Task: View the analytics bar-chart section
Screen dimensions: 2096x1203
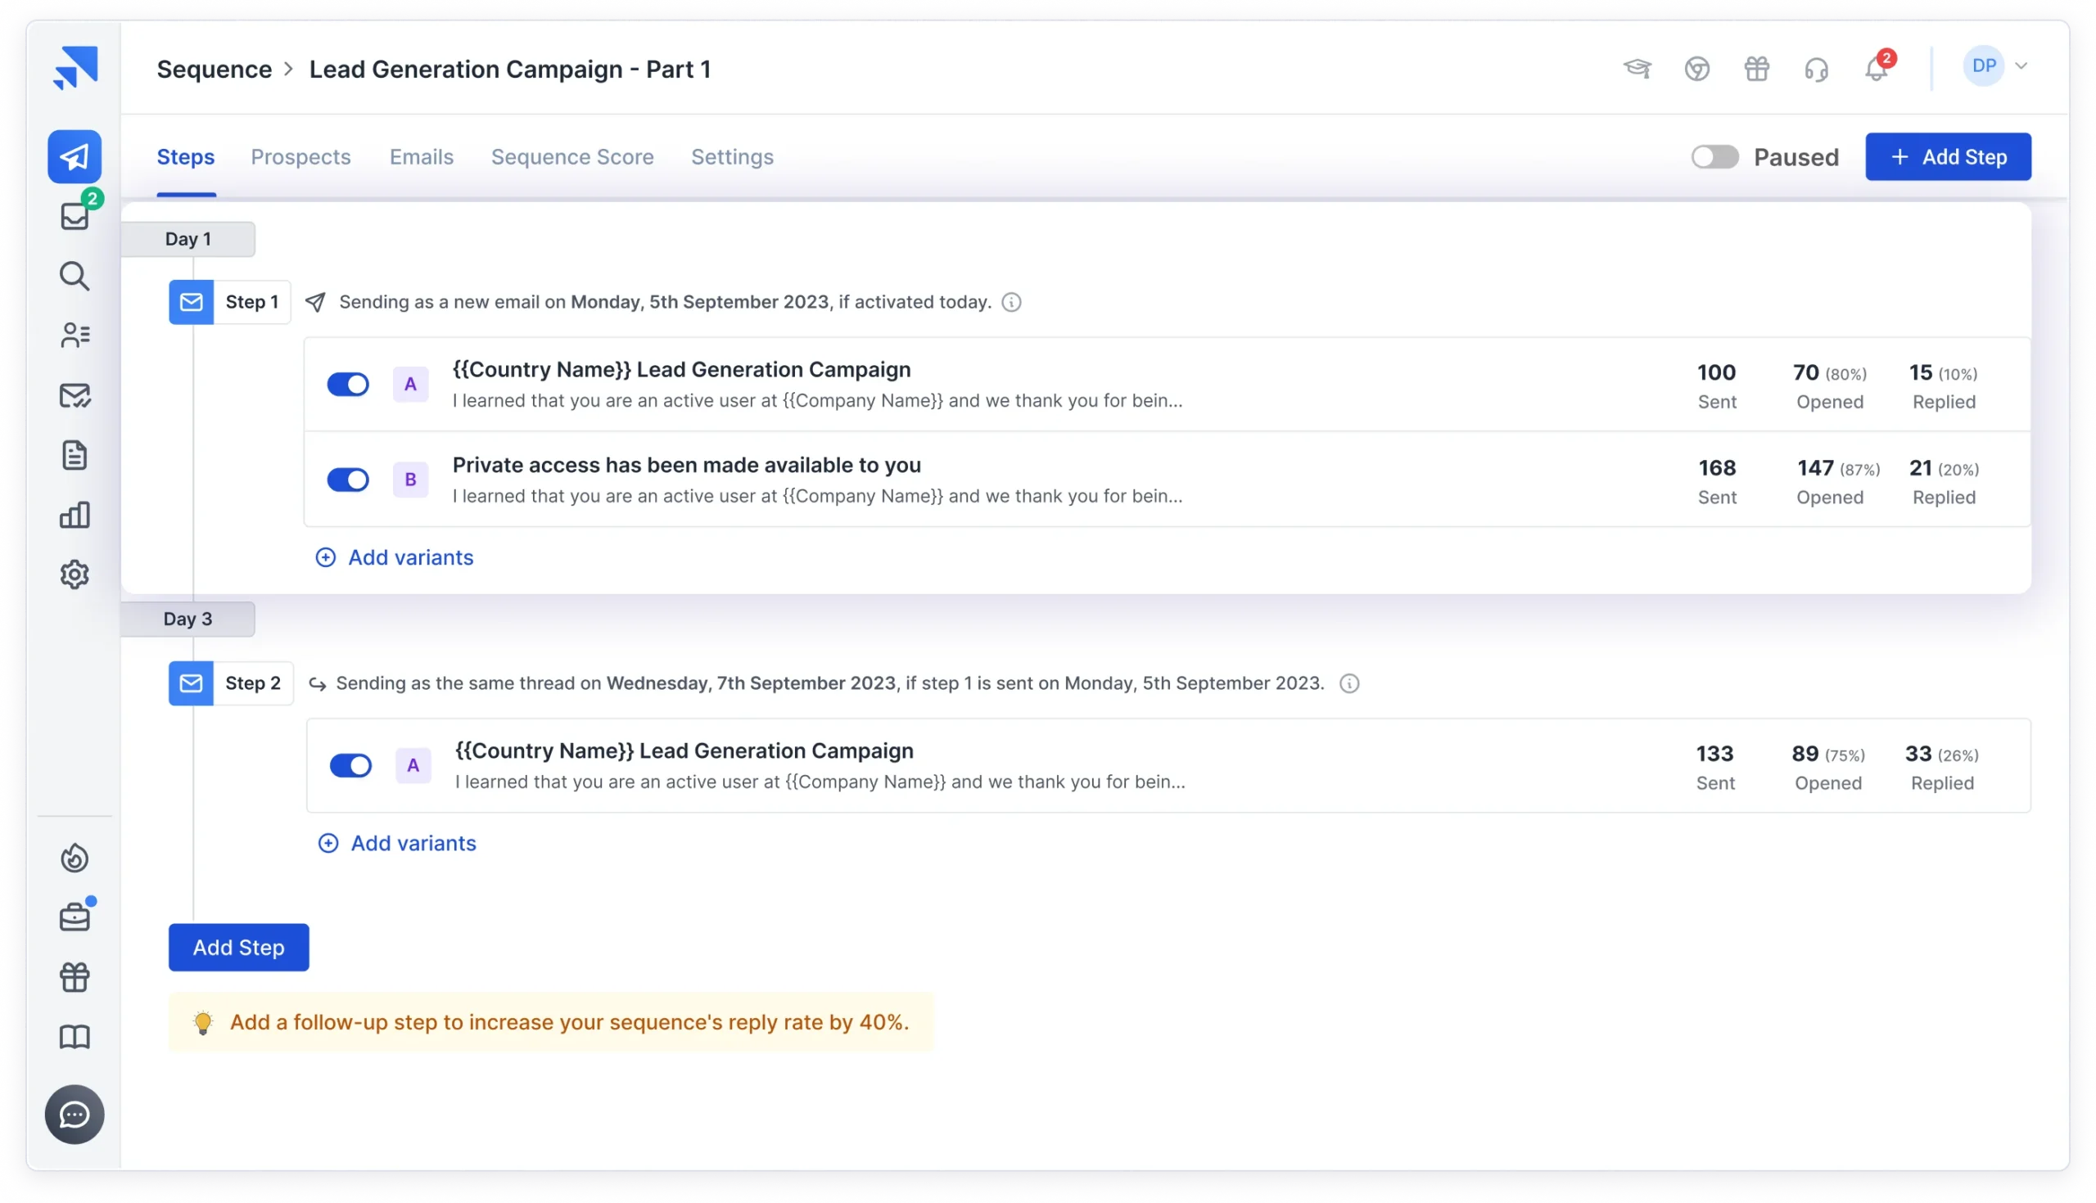Action: click(x=75, y=514)
